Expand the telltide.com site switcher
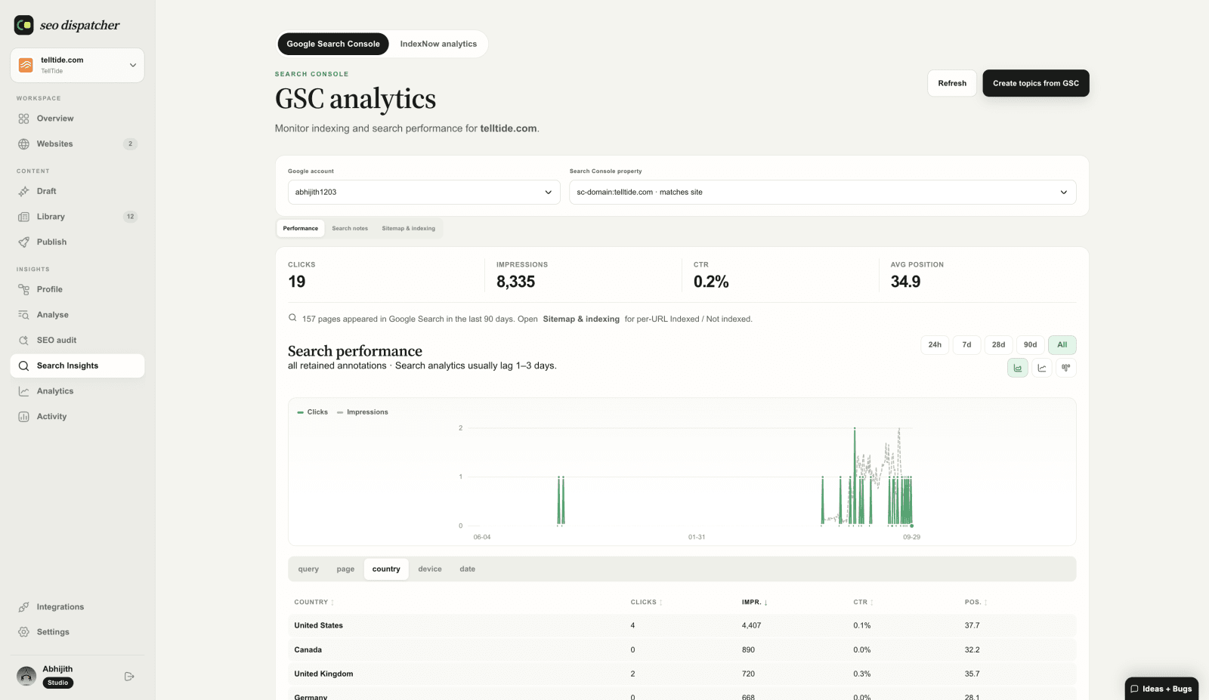This screenshot has height=700, width=1209. coord(77,66)
